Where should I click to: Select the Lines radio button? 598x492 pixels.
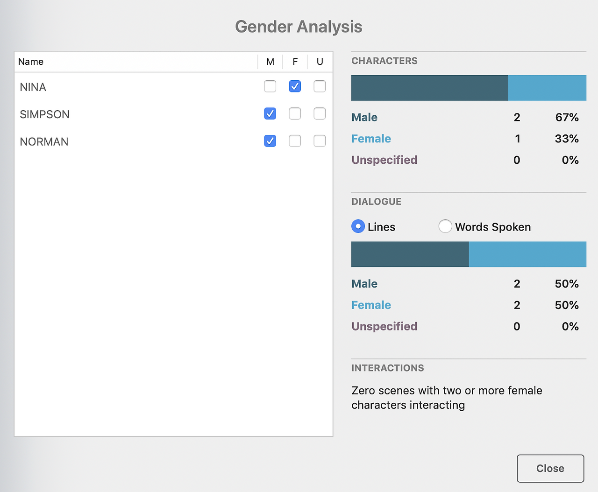[x=358, y=226]
